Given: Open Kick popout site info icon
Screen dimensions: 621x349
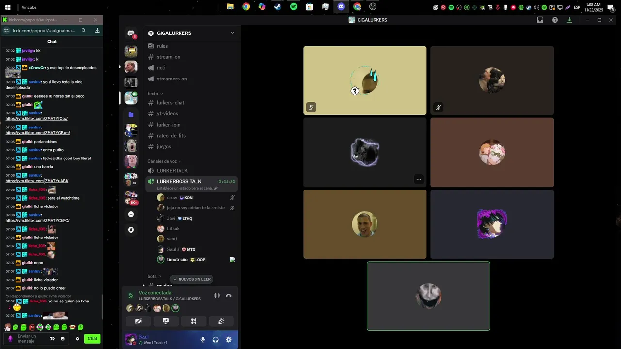Looking at the screenshot, I should [6, 31].
